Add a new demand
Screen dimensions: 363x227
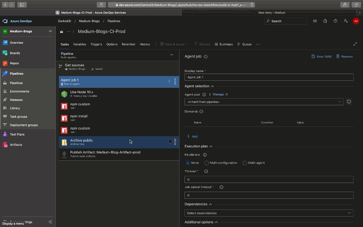pyautogui.click(x=192, y=137)
